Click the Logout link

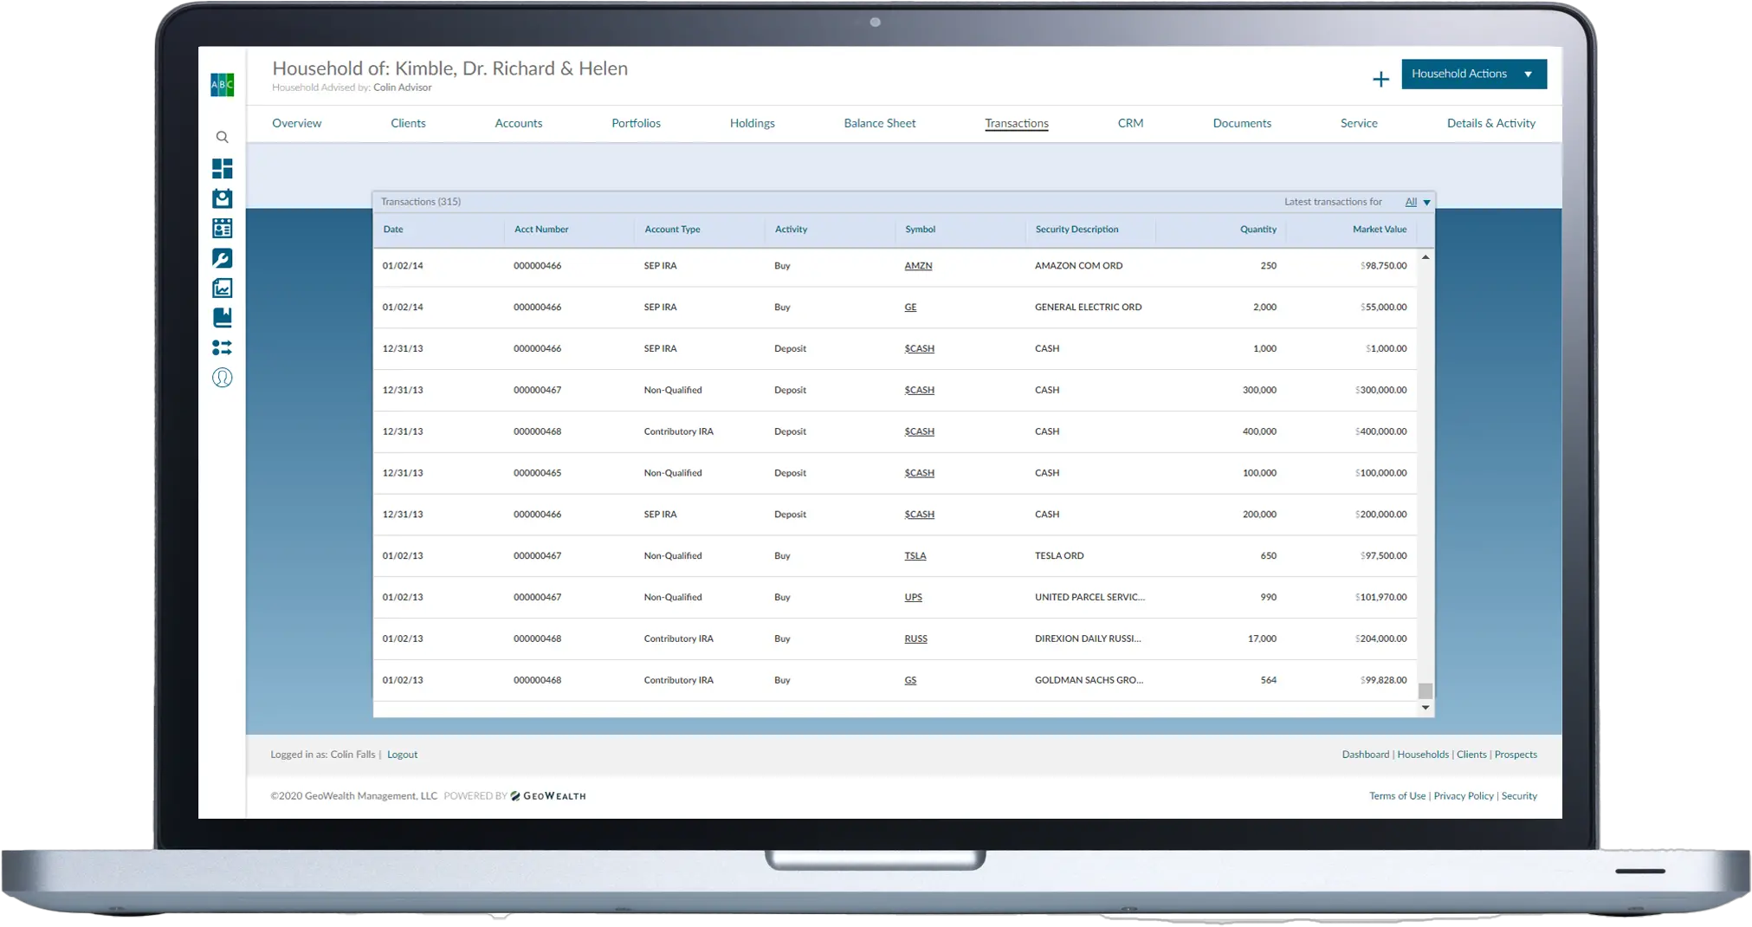[x=402, y=755]
